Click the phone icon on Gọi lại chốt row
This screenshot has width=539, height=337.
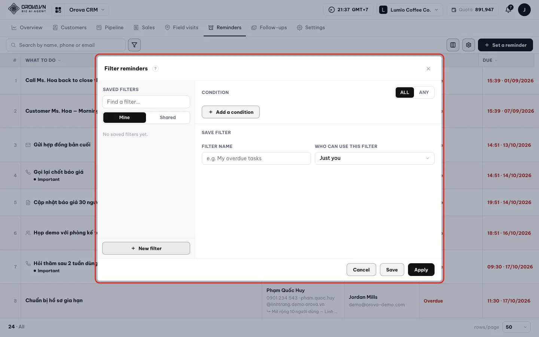tap(28, 172)
